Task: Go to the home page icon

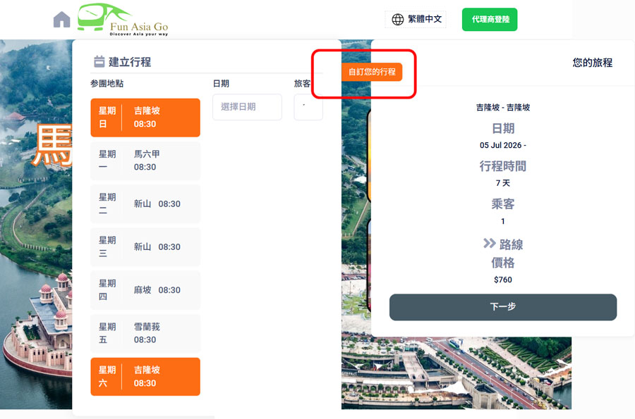Action: (x=61, y=20)
